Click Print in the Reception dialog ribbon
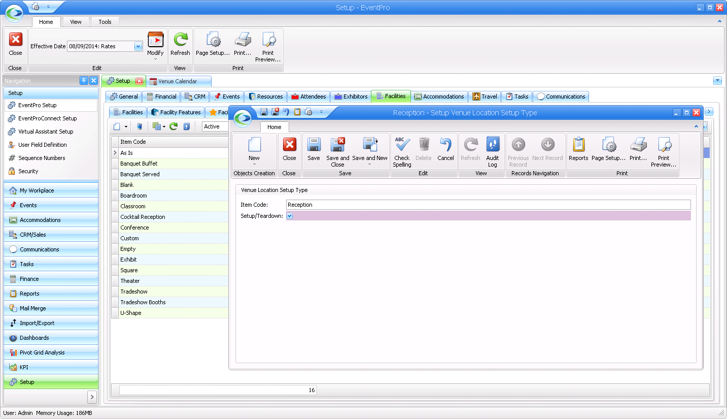 point(638,150)
